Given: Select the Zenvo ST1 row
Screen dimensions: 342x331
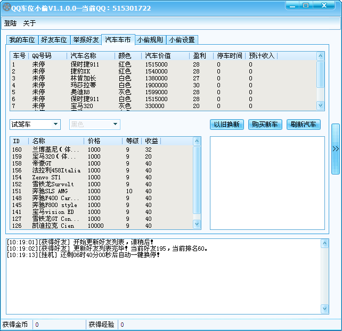Looking at the screenshot, I should 102,177.
